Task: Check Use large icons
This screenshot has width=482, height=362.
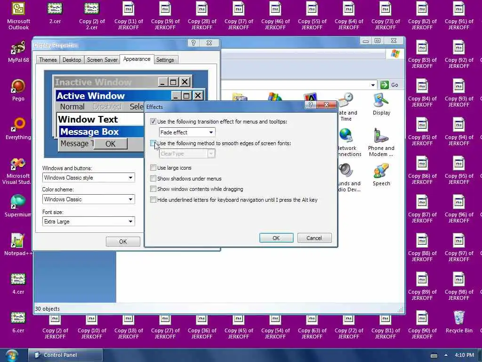Action: coord(153,168)
